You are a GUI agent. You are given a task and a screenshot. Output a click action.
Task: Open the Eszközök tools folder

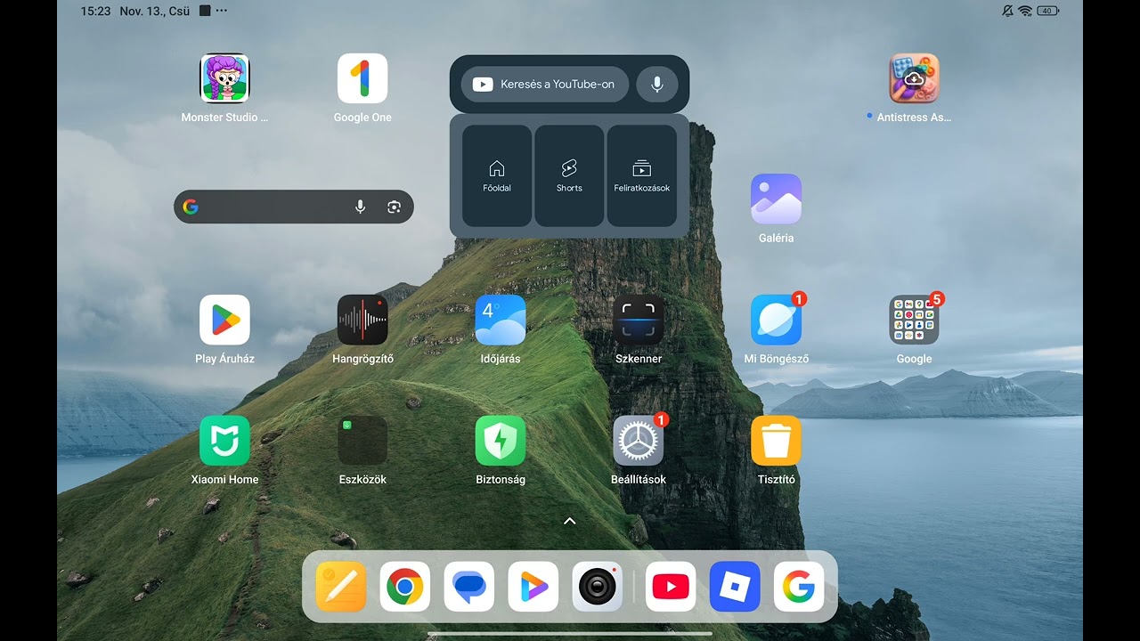(x=362, y=440)
